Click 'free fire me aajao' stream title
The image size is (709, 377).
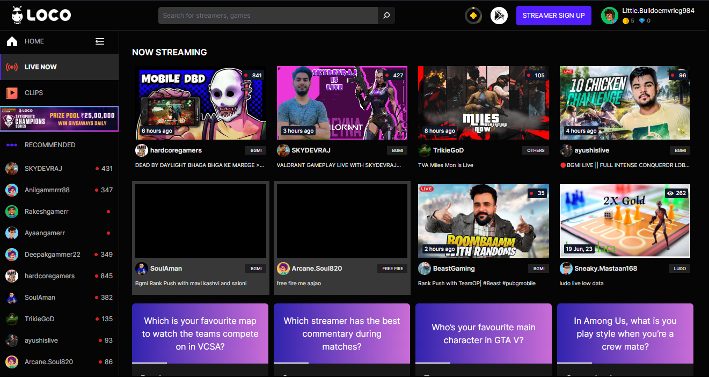299,284
